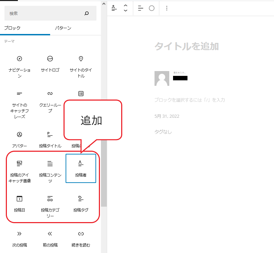274x253 pixels.
Task: Add the Next Post block
Action: [20, 239]
